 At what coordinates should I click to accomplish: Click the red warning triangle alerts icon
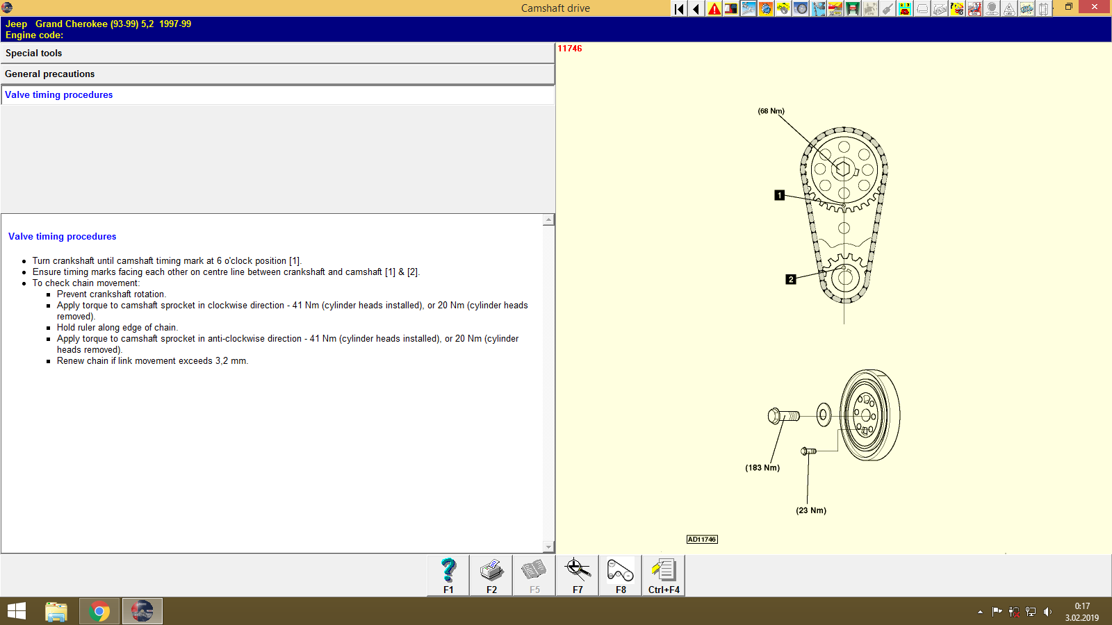[x=714, y=9]
